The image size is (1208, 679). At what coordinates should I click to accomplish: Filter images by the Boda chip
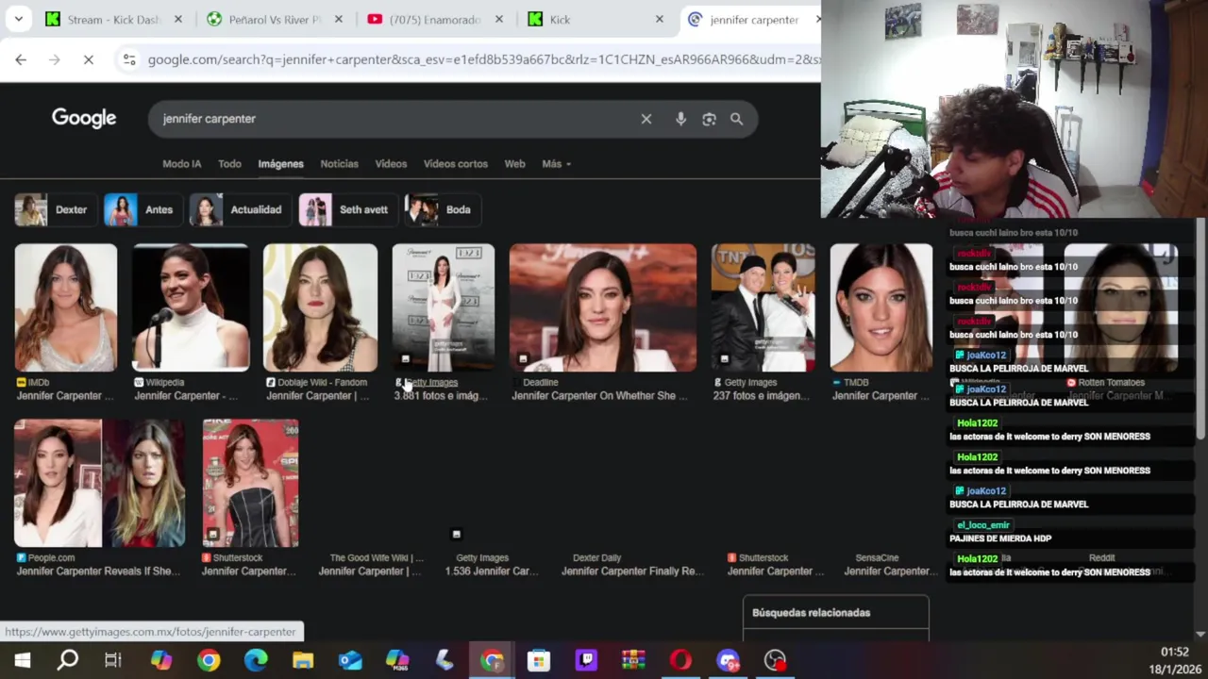tap(442, 209)
